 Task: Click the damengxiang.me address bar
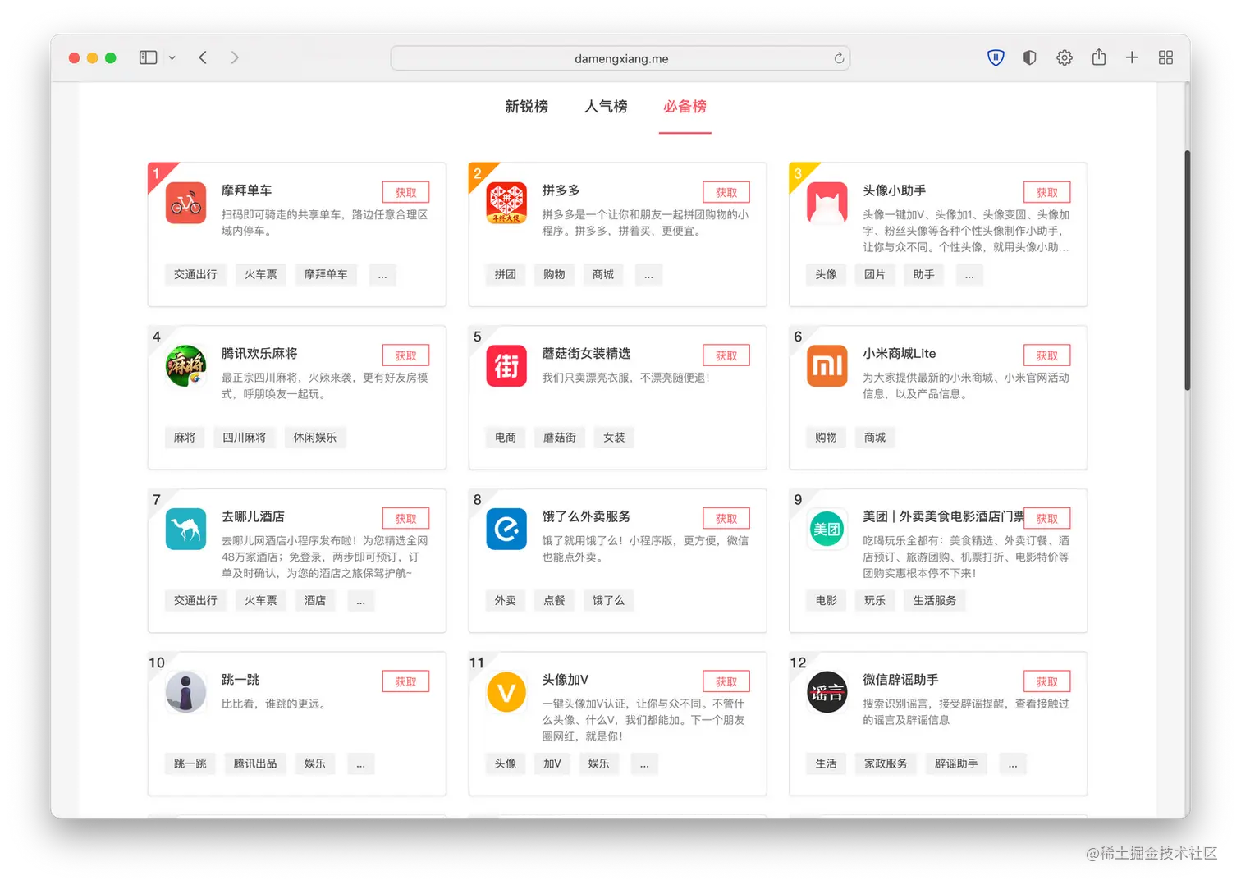tap(620, 57)
